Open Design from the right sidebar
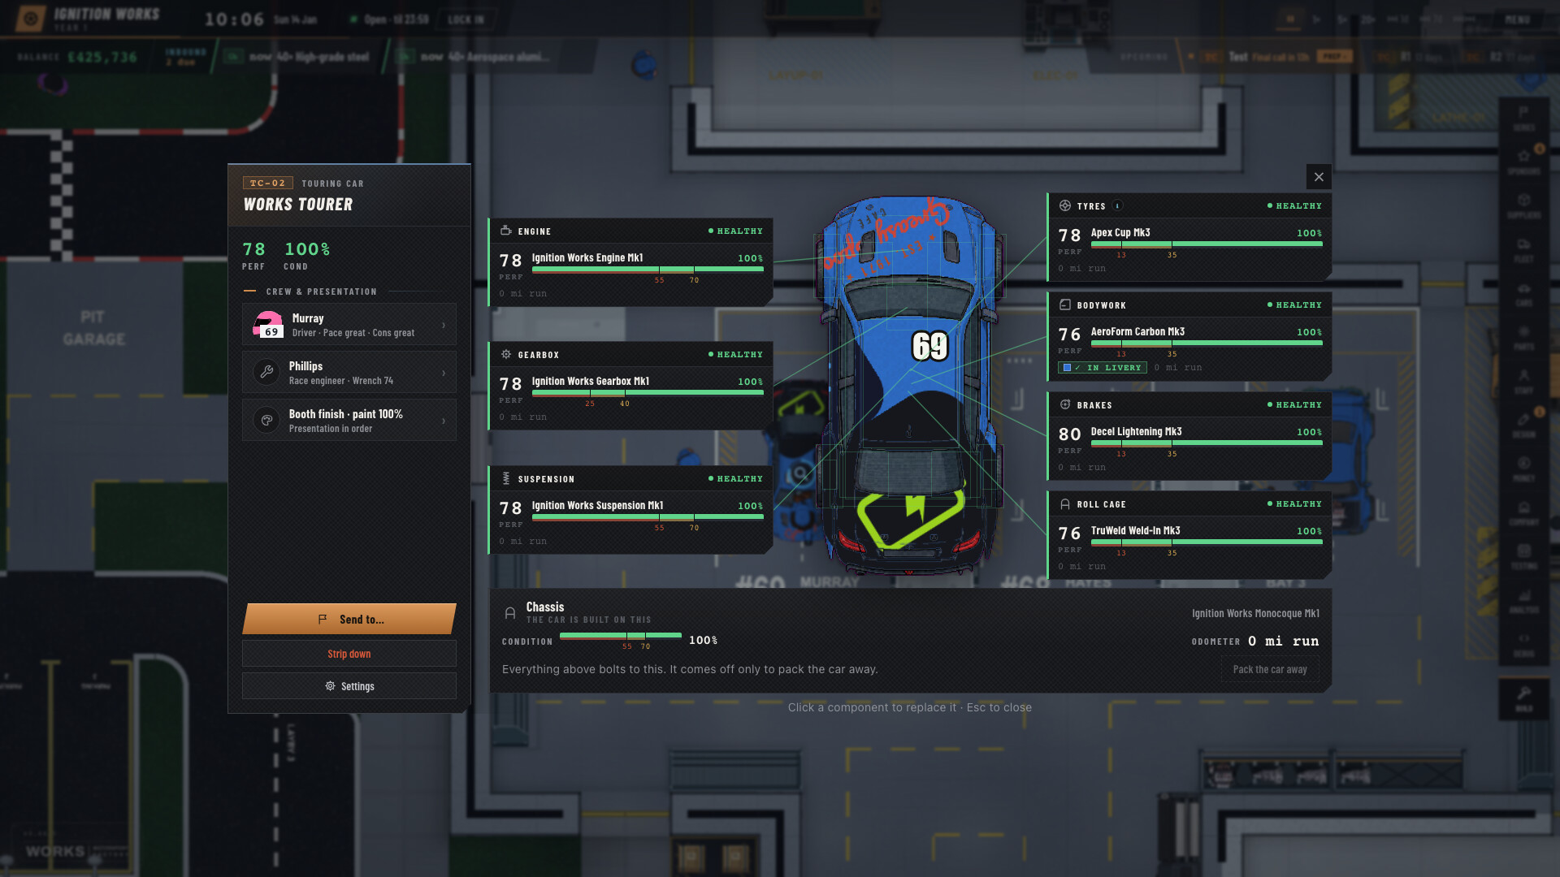This screenshot has width=1560, height=877. pos(1524,424)
